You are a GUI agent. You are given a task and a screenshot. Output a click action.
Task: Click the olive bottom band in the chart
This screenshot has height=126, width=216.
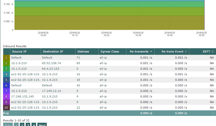(109, 23)
